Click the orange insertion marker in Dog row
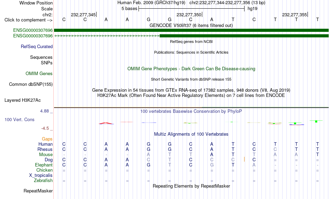Image resolution: width=329 pixels, height=199 pixels. [244, 159]
